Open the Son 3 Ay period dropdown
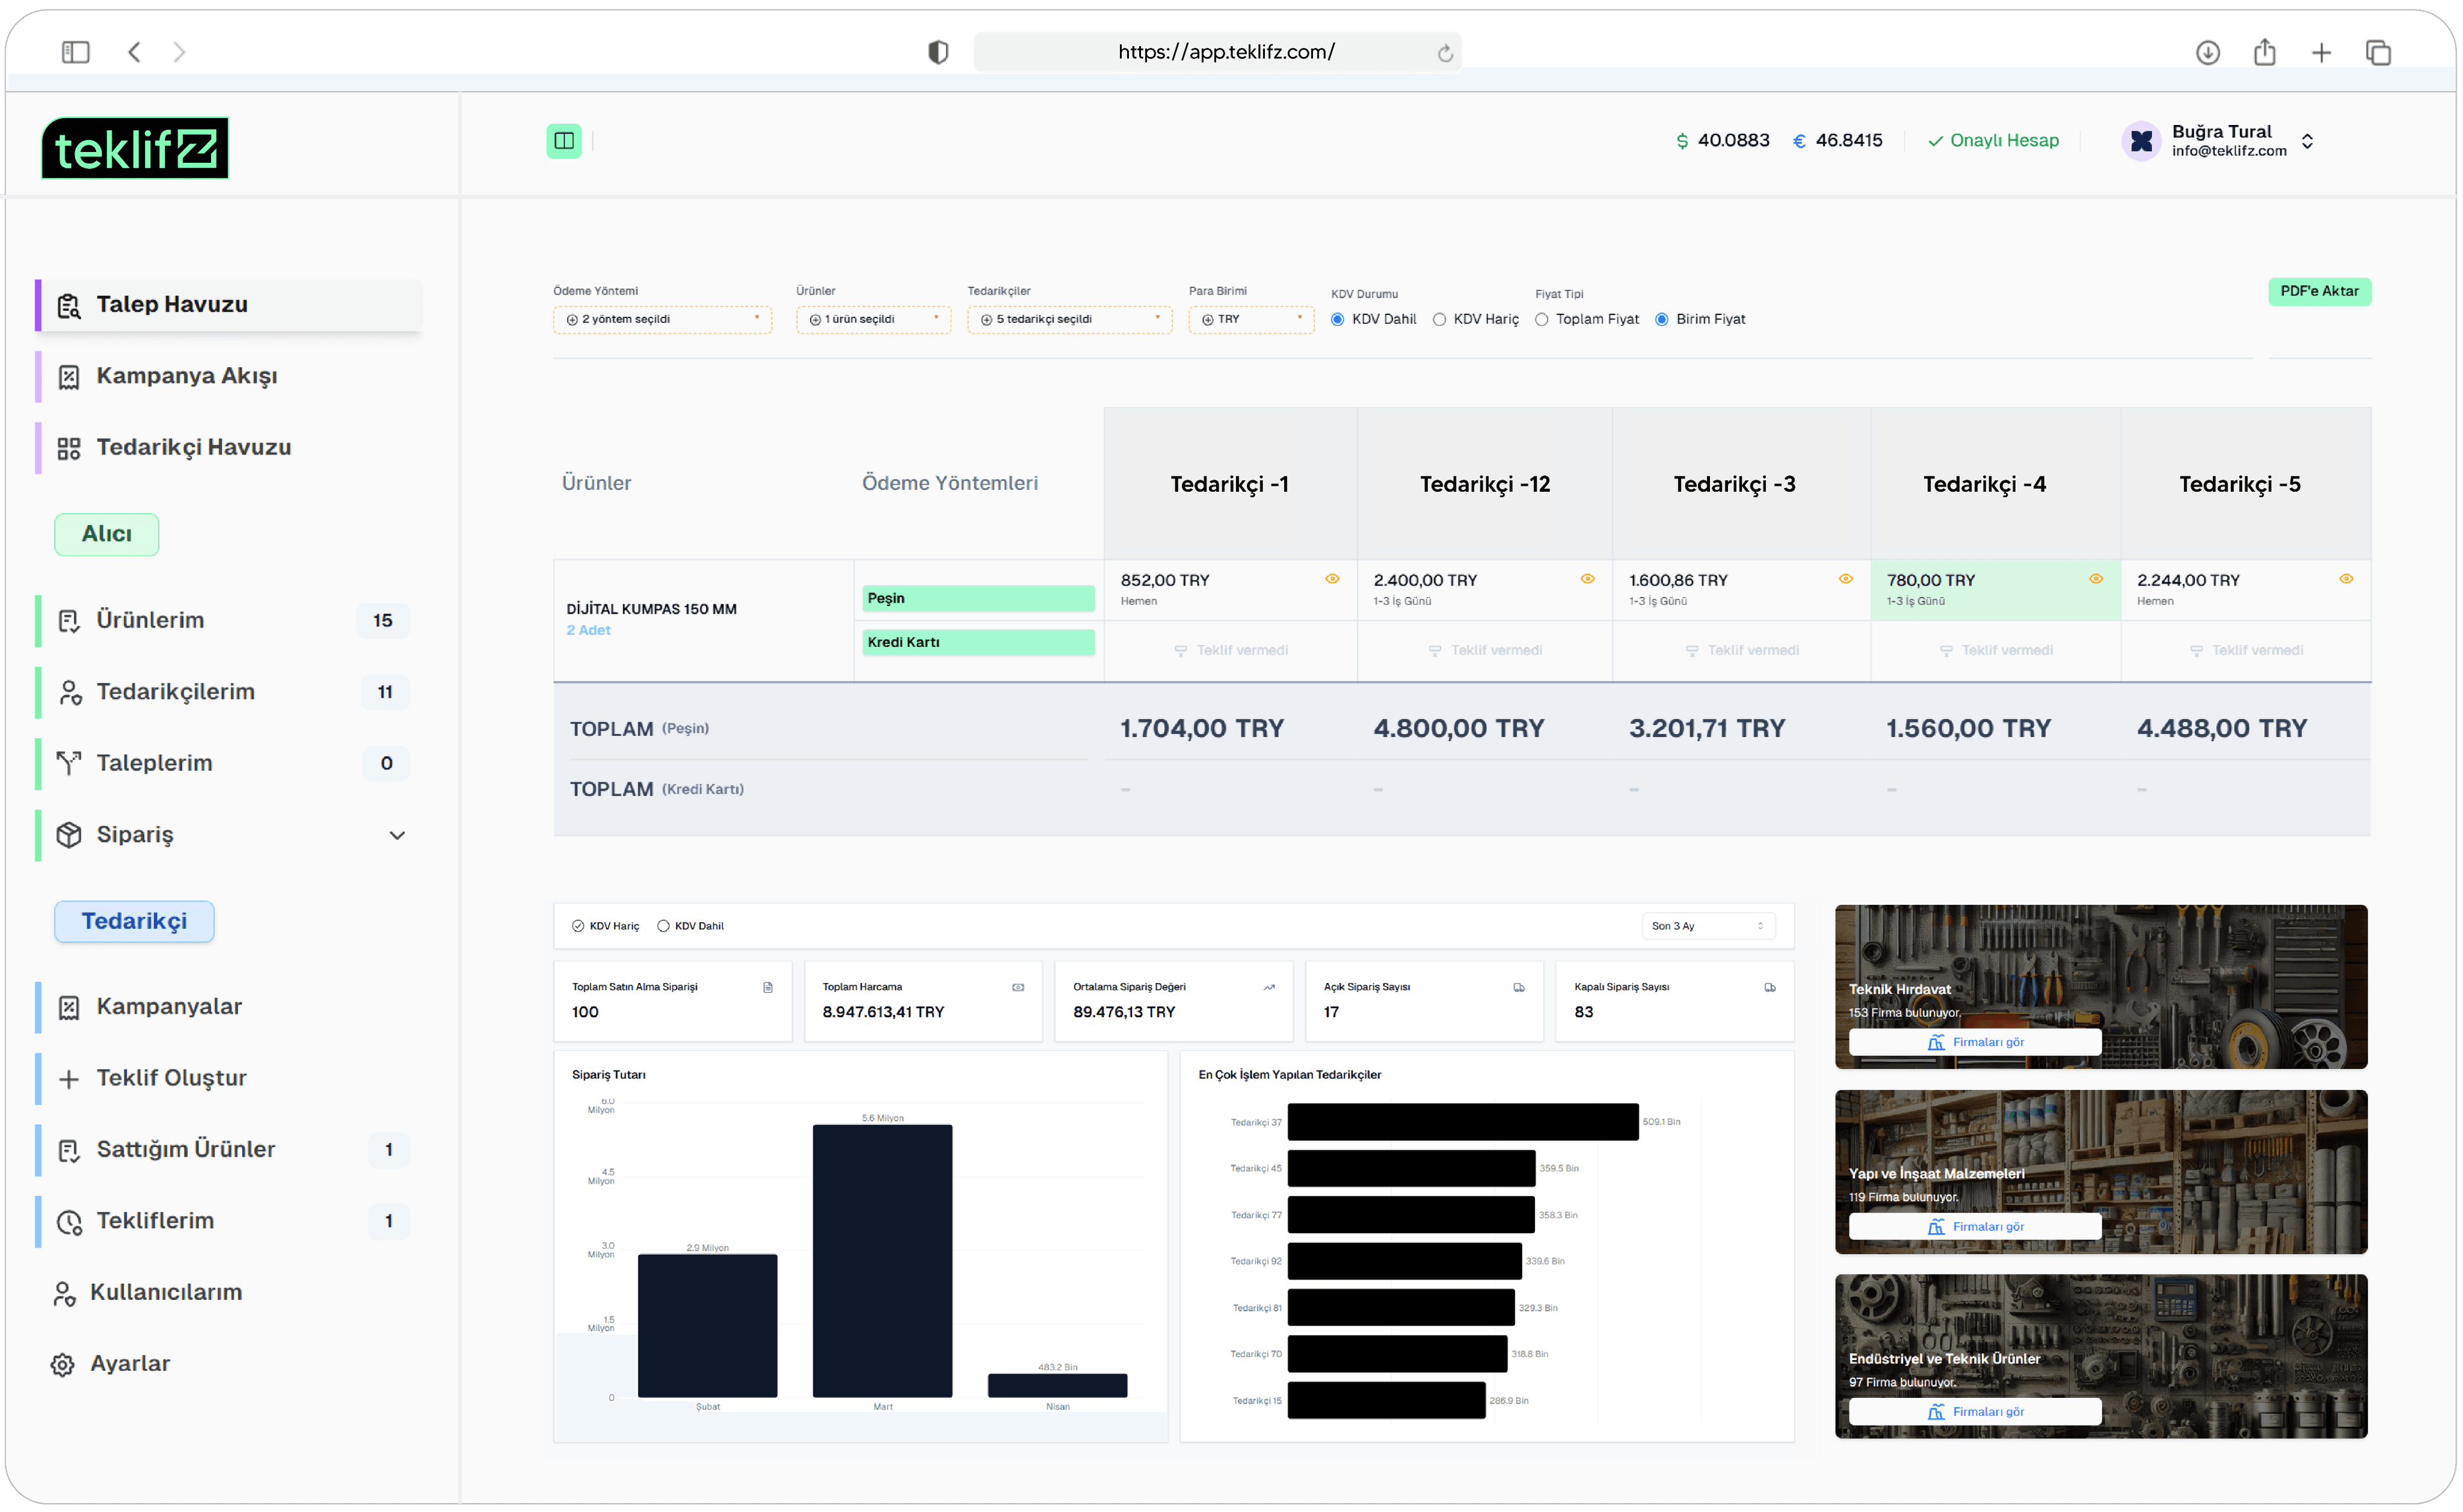 click(x=1708, y=925)
